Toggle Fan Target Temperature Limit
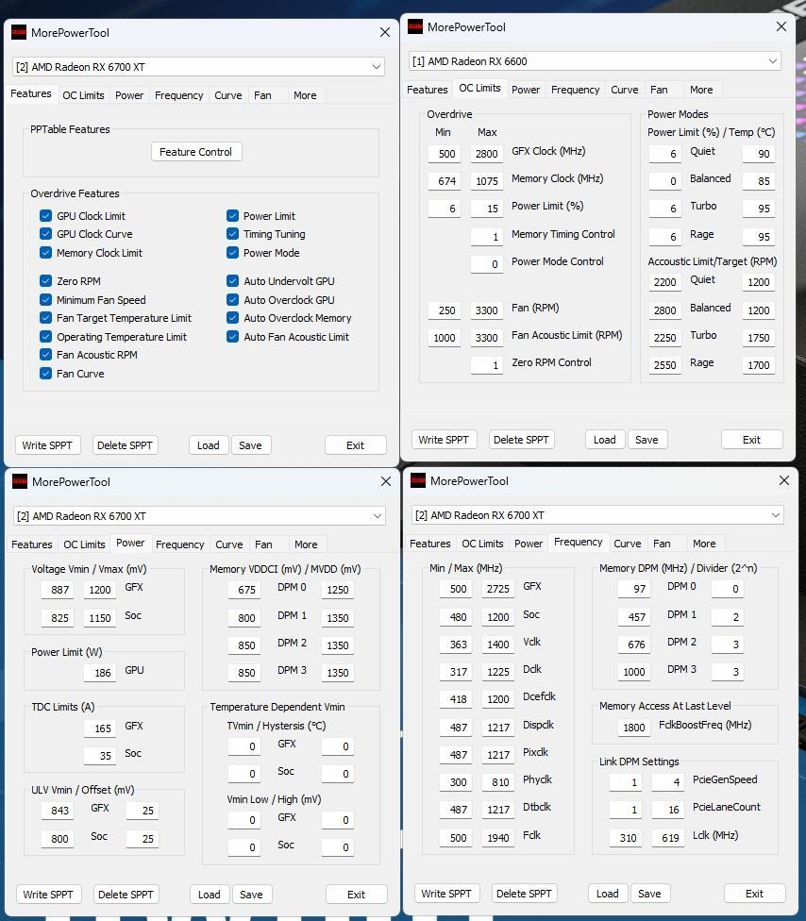Screen dimensions: 806x921 tap(46, 318)
